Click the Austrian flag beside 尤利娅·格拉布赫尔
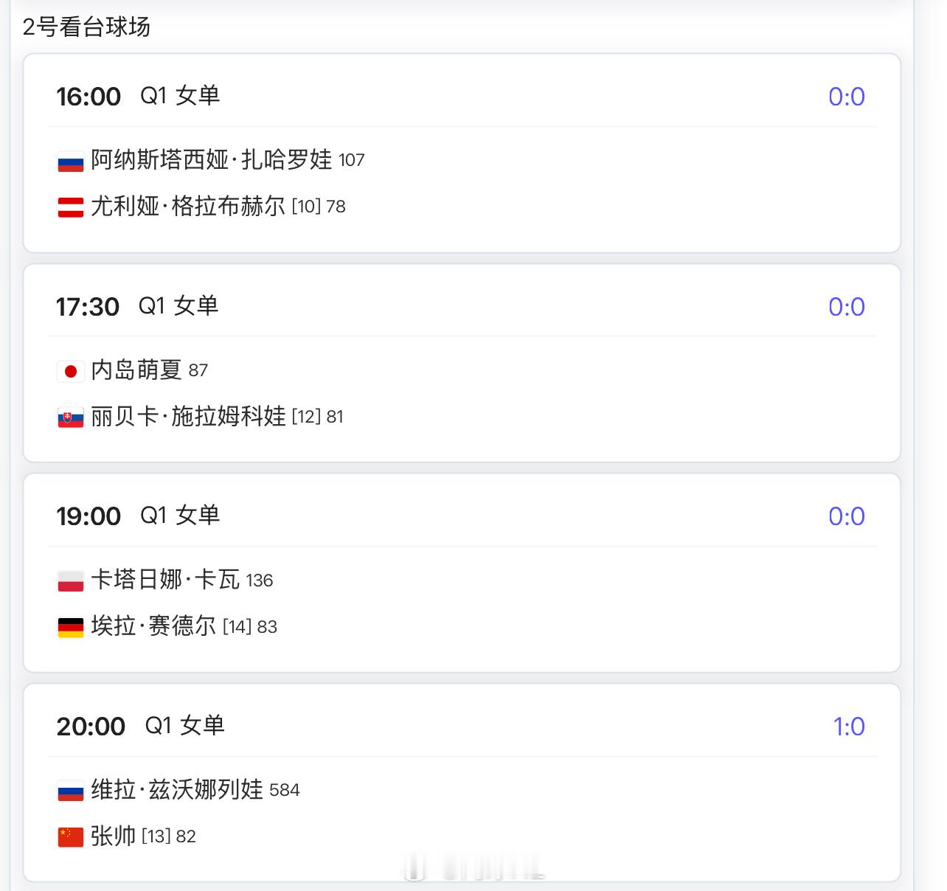Image resolution: width=947 pixels, height=891 pixels. 71,207
